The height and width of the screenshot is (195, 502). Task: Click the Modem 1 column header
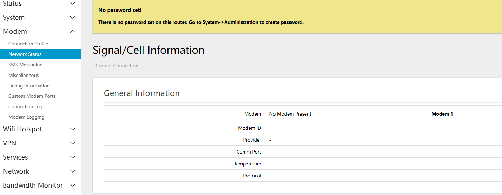(x=442, y=114)
